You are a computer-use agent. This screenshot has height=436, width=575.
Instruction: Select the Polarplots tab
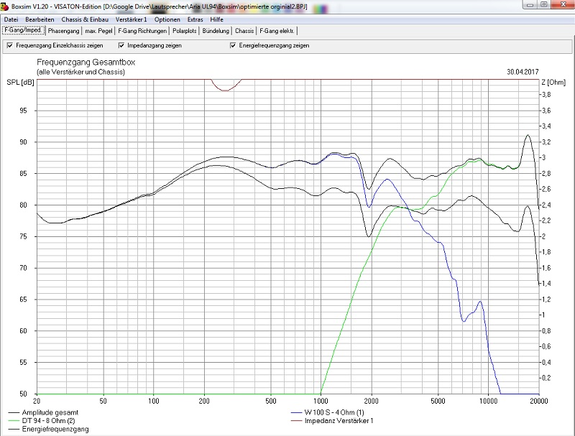[x=185, y=31]
